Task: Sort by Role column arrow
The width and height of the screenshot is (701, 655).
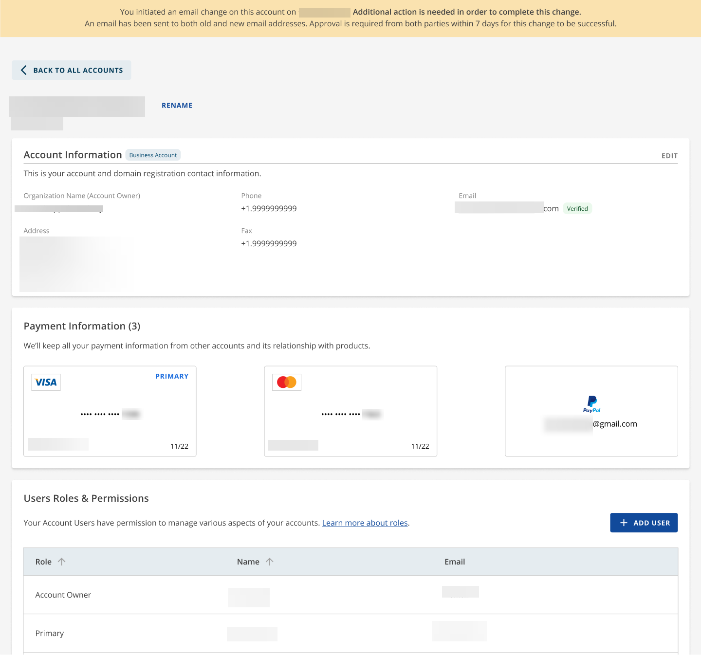Action: coord(62,562)
